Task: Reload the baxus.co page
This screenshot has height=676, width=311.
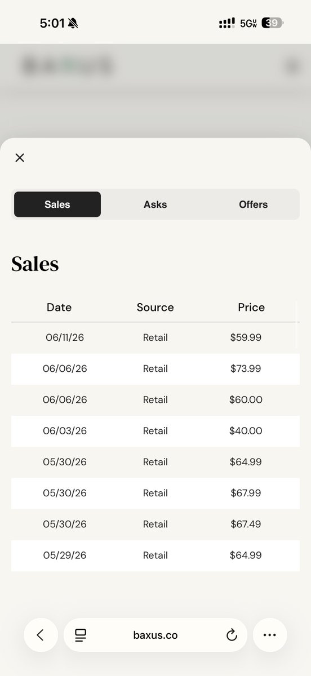Action: pyautogui.click(x=232, y=635)
